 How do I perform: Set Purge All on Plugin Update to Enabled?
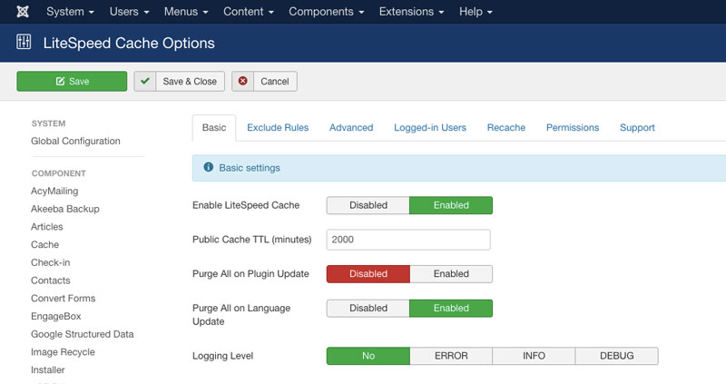click(451, 274)
